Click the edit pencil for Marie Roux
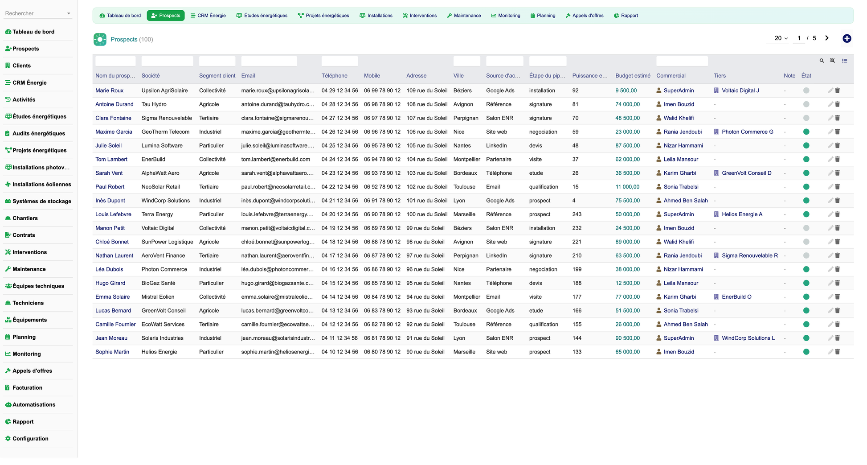Image resolution: width=867 pixels, height=465 pixels. pyautogui.click(x=830, y=91)
